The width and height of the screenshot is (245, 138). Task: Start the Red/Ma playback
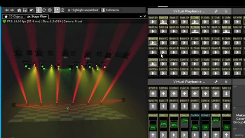tap(237, 73)
